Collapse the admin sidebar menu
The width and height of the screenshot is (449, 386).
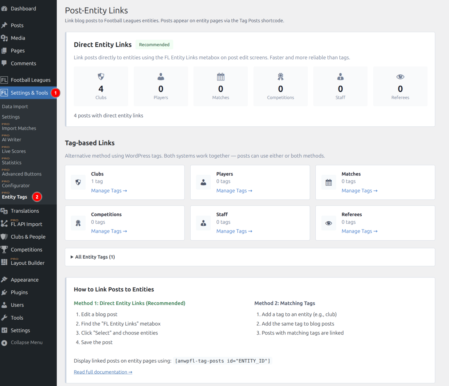tap(26, 342)
